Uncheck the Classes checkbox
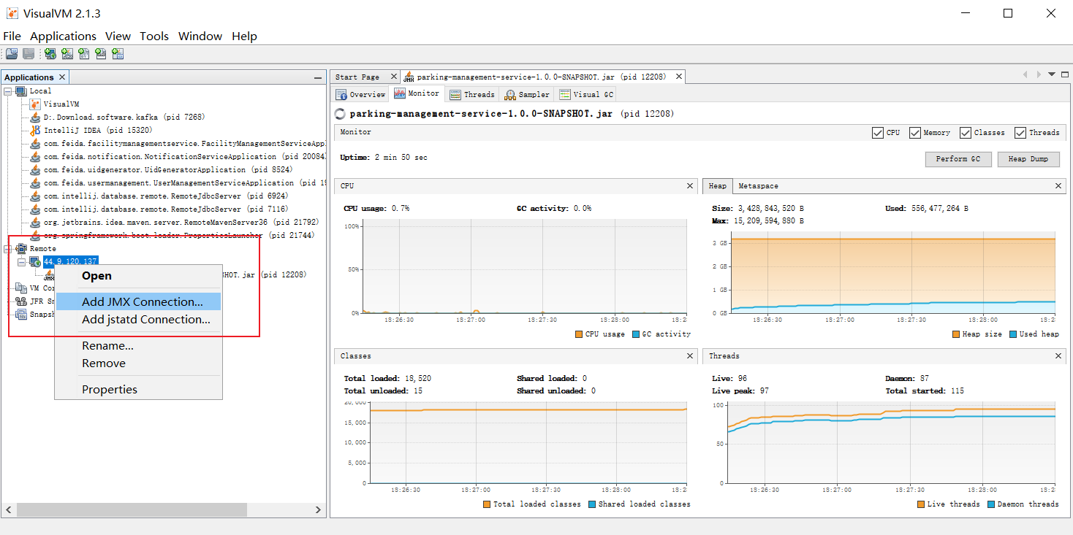This screenshot has width=1073, height=535. (x=966, y=133)
